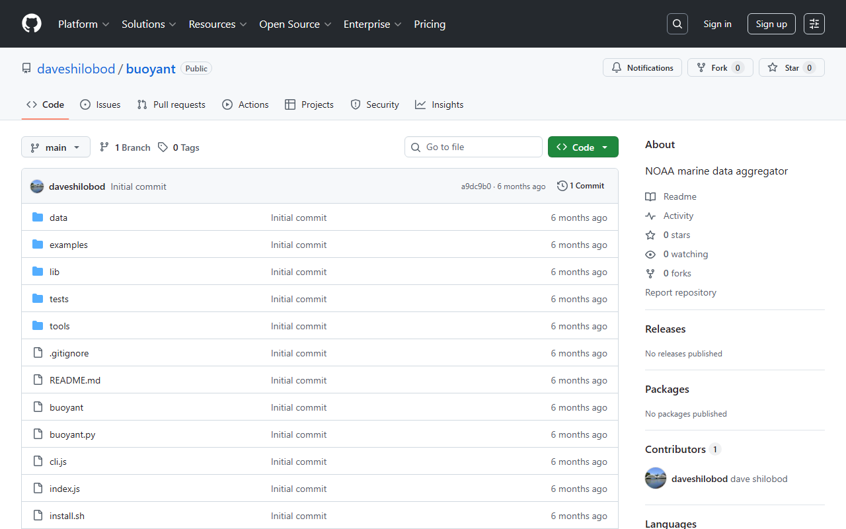Switch to the Actions tab

[245, 104]
